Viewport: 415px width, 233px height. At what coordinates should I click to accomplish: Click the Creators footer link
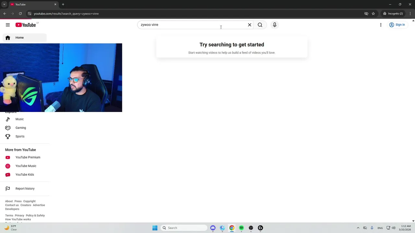pyautogui.click(x=26, y=205)
